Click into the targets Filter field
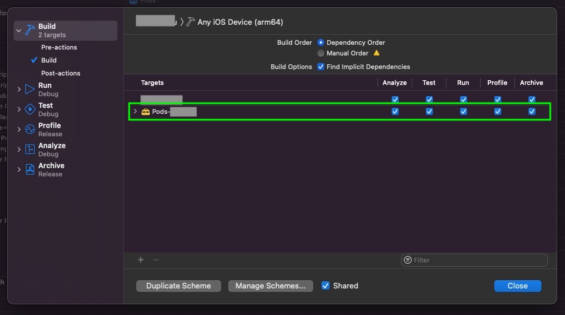The width and height of the screenshot is (565, 315). [478, 260]
